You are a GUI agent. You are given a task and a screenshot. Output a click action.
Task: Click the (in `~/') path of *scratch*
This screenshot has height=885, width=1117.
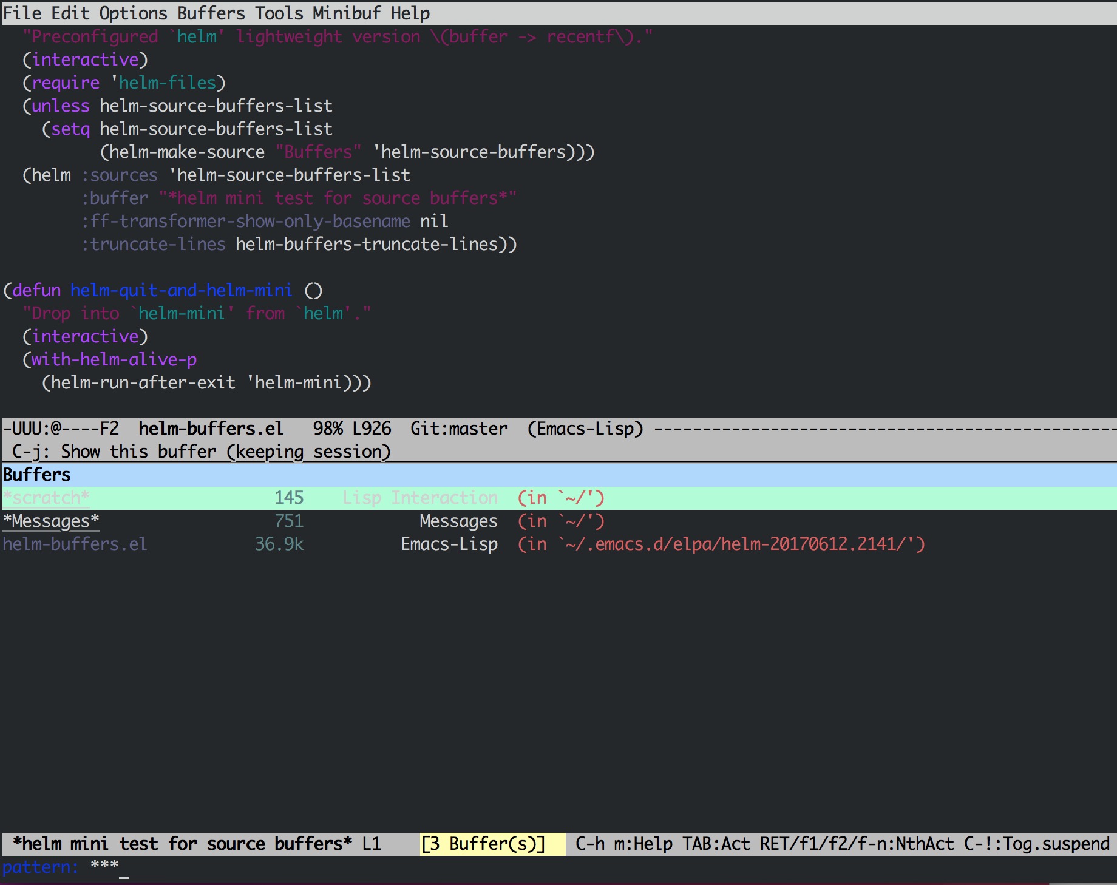(561, 498)
